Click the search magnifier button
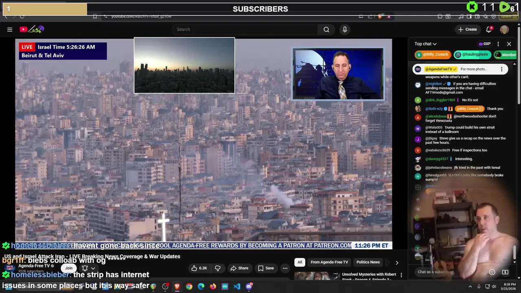Viewport: 521px width, 293px height. coord(326,29)
